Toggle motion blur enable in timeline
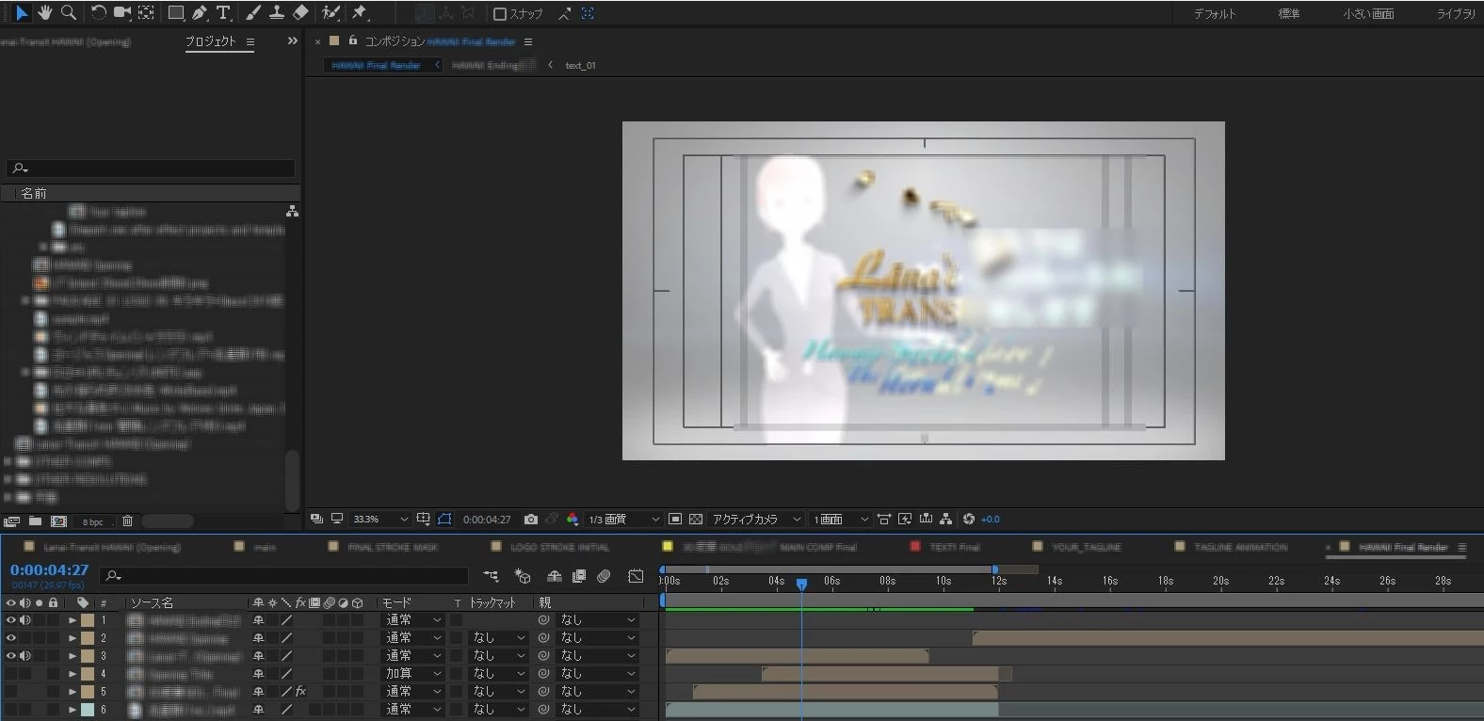Screen dimensions: 1484x721 pyautogui.click(x=605, y=575)
